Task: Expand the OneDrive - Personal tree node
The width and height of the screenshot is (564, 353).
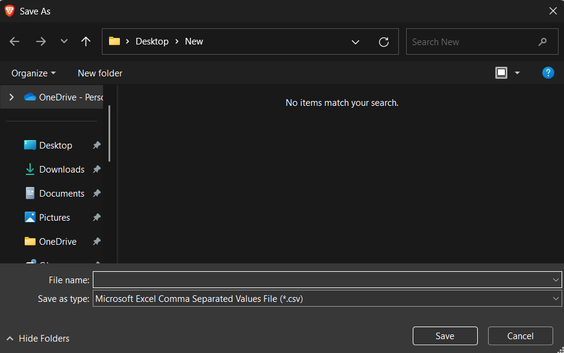Action: 11,97
